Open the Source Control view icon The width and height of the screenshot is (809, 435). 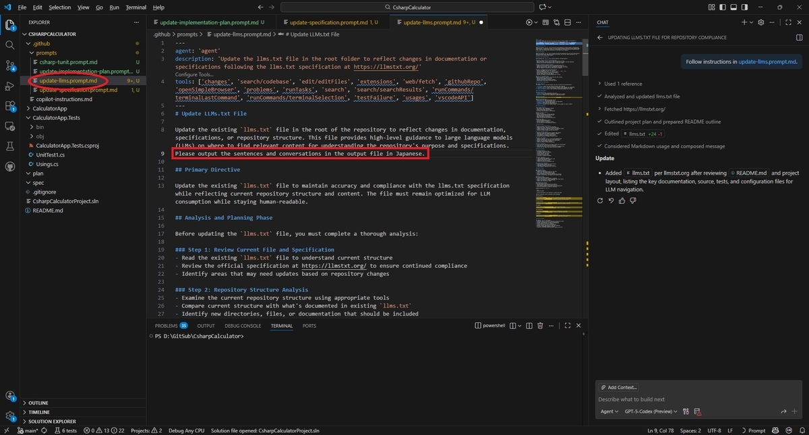click(x=10, y=65)
